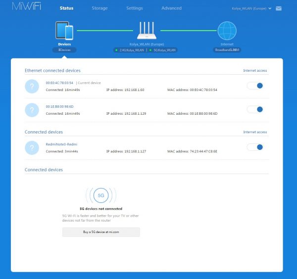Click Buy a 5G device at mi.com
297x279 pixels.
(x=101, y=232)
